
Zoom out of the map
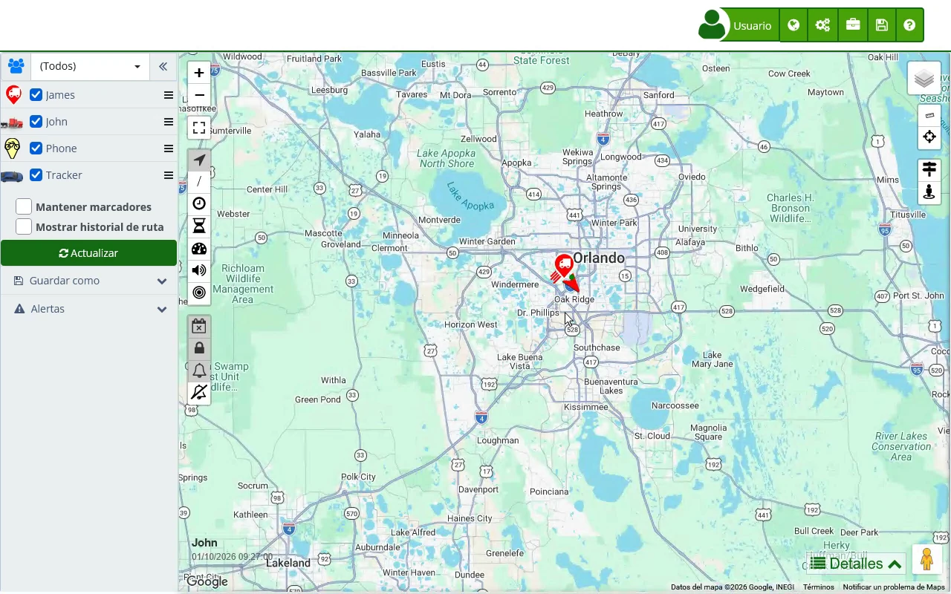tap(199, 95)
